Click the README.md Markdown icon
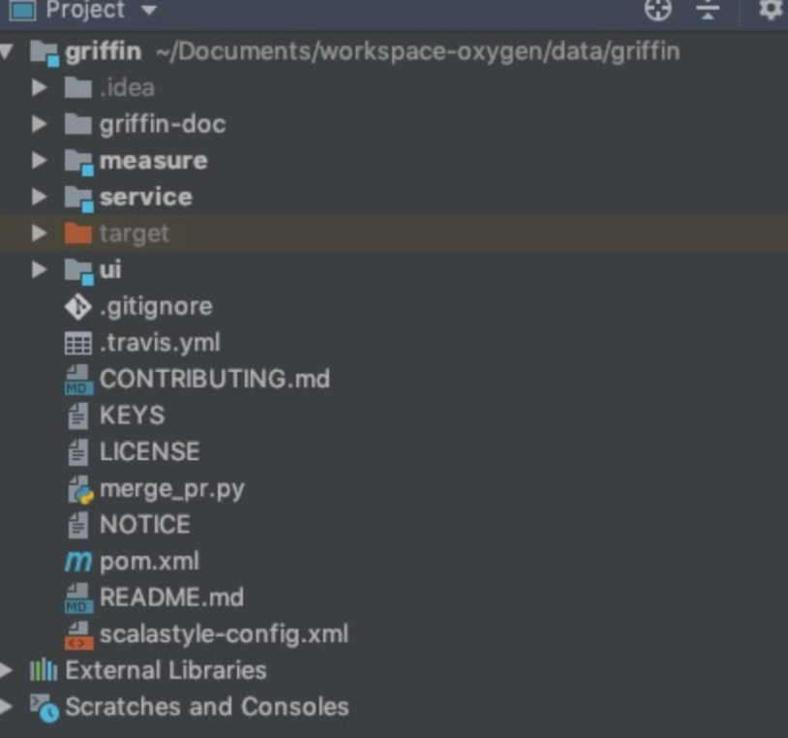Image resolution: width=788 pixels, height=738 pixels. click(76, 598)
